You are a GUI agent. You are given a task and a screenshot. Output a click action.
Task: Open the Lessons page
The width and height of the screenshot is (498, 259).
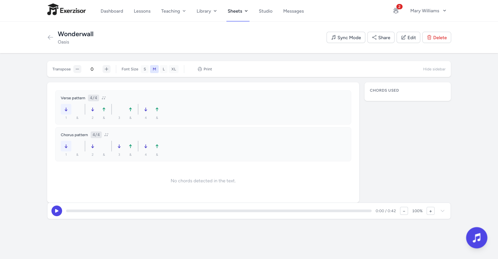click(142, 11)
